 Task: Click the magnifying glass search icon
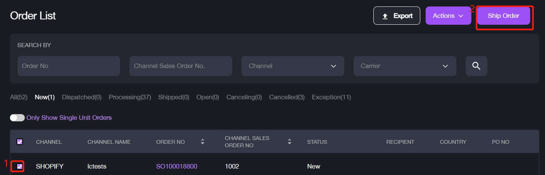coord(476,66)
